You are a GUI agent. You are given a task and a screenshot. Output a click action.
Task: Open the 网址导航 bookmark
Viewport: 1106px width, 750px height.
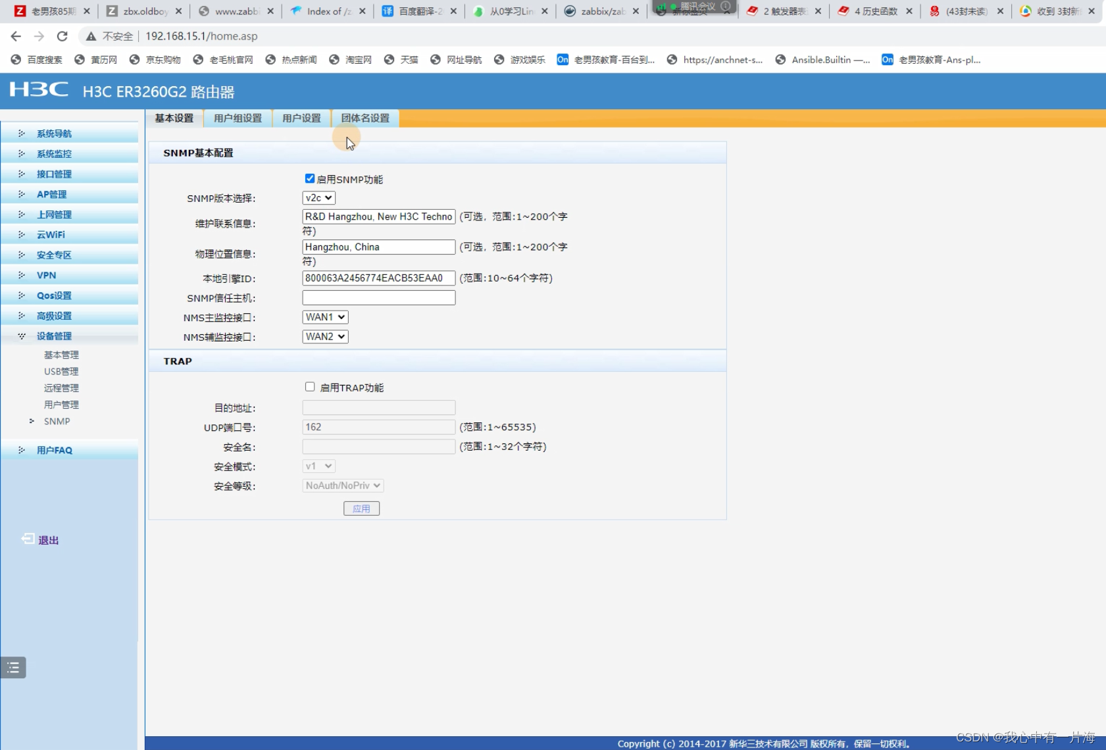pos(457,60)
